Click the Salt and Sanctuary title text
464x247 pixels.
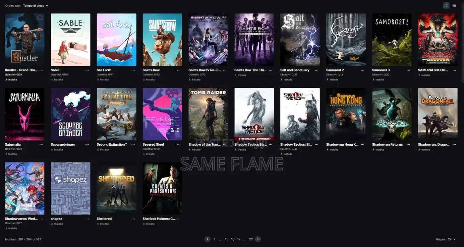point(295,70)
